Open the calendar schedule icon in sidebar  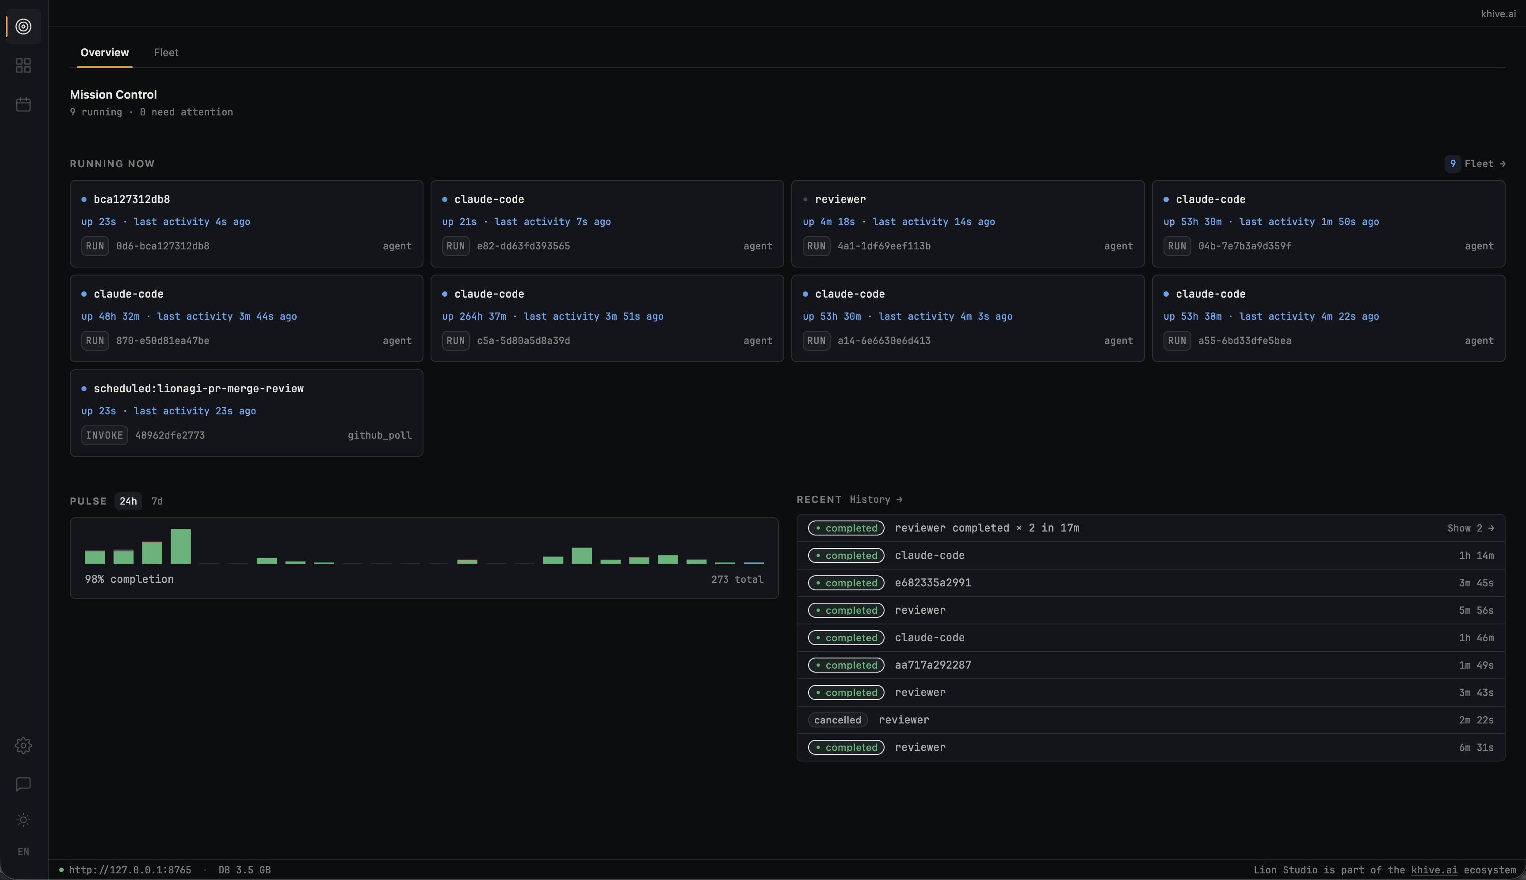(x=23, y=104)
